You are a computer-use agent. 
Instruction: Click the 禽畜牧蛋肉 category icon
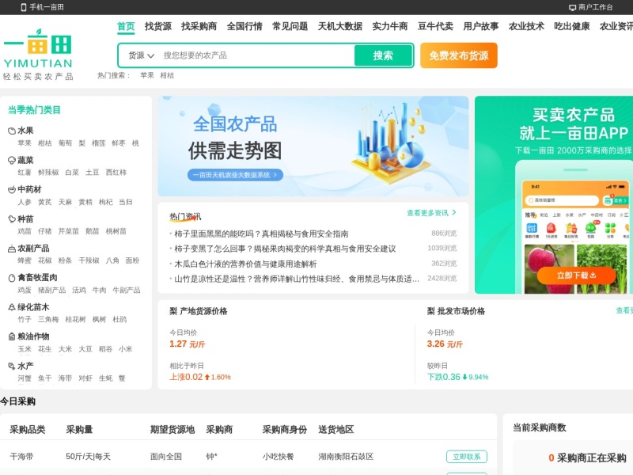(12, 278)
